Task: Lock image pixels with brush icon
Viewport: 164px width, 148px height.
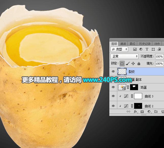Action: tap(128, 64)
